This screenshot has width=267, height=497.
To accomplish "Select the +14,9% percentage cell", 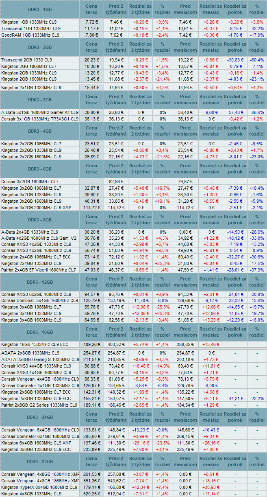I will 163,366.
